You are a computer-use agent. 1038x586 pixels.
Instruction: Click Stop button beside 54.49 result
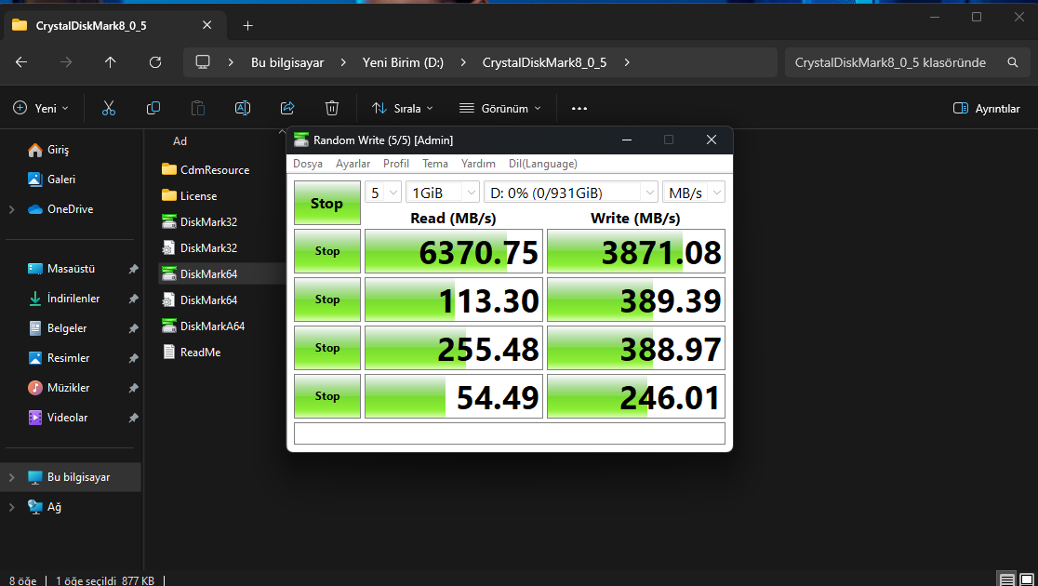pyautogui.click(x=327, y=396)
